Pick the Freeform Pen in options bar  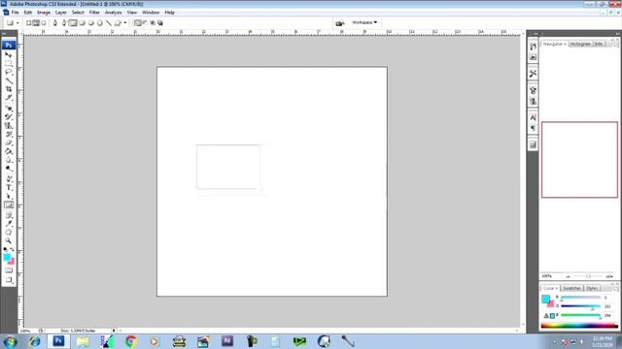pyautogui.click(x=64, y=23)
